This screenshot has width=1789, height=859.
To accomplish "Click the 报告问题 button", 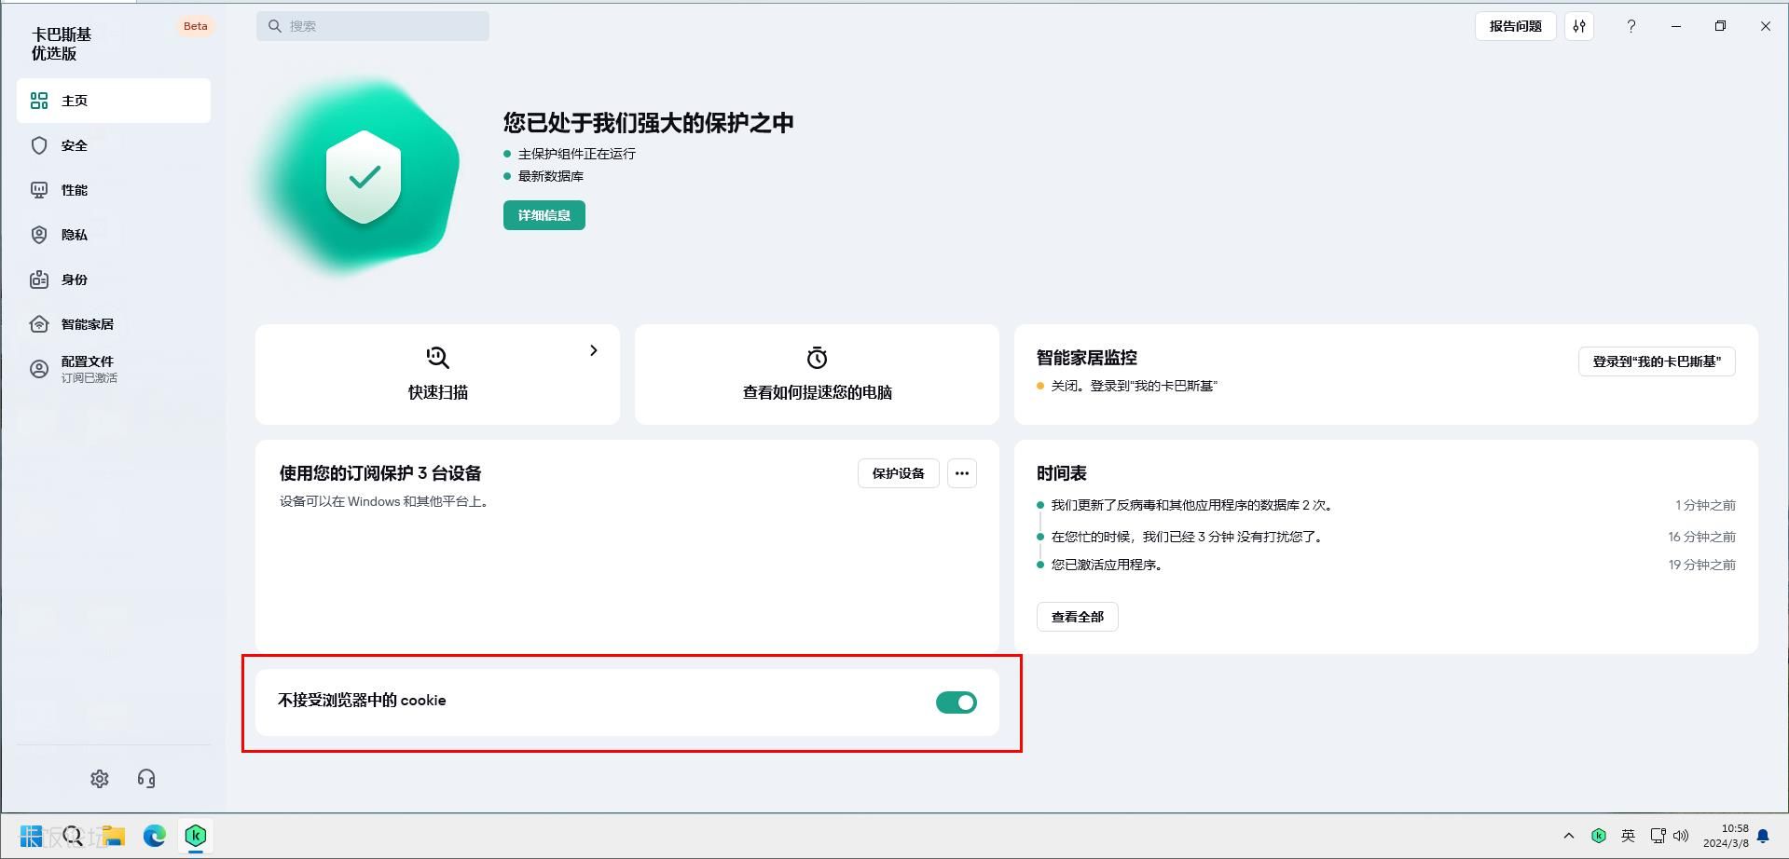I will click(x=1515, y=26).
